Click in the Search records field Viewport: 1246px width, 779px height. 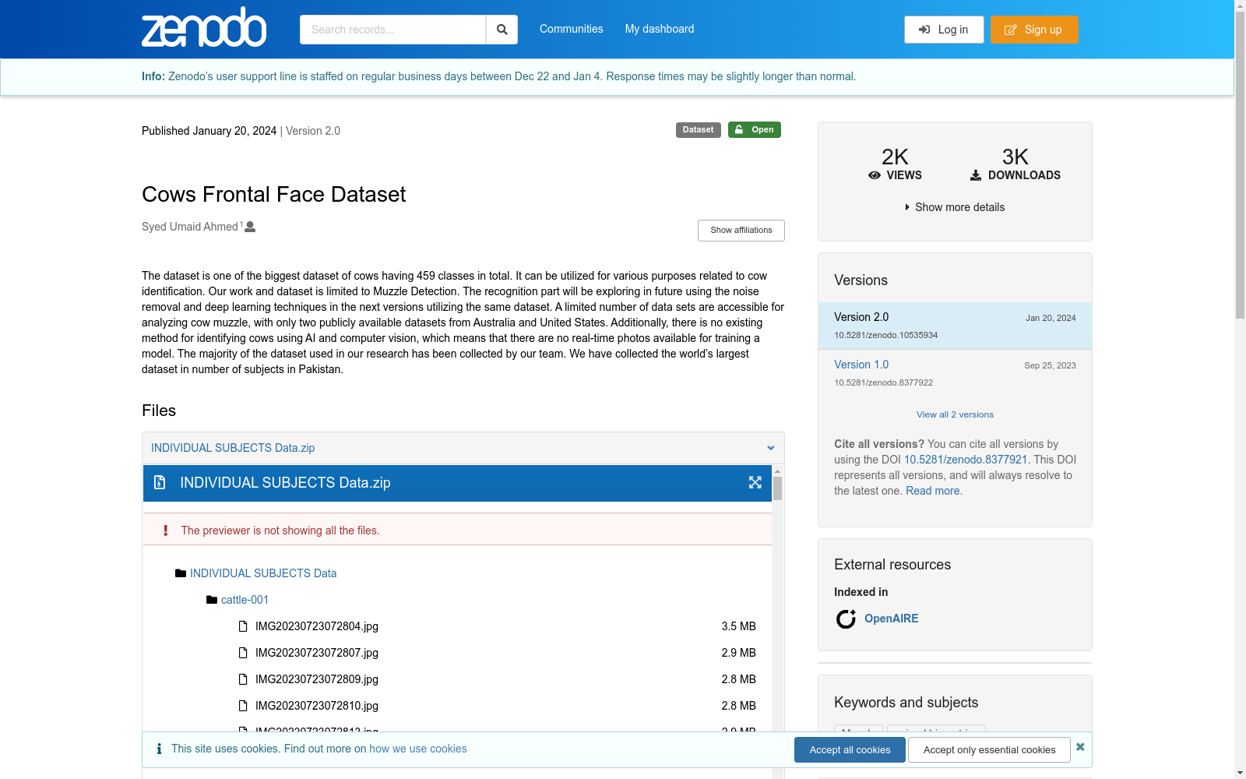(x=392, y=30)
